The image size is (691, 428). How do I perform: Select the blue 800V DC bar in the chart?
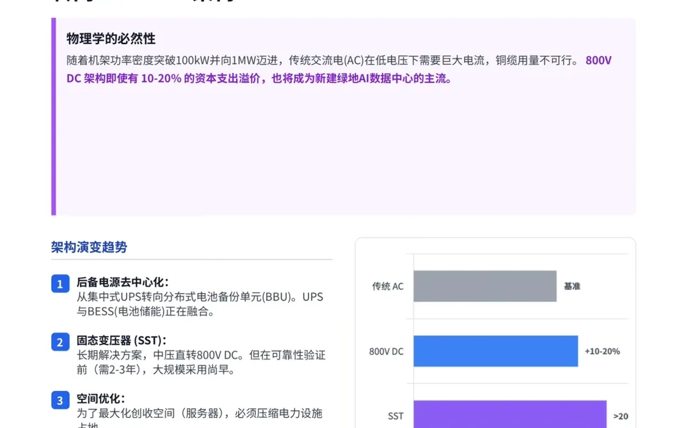click(496, 351)
